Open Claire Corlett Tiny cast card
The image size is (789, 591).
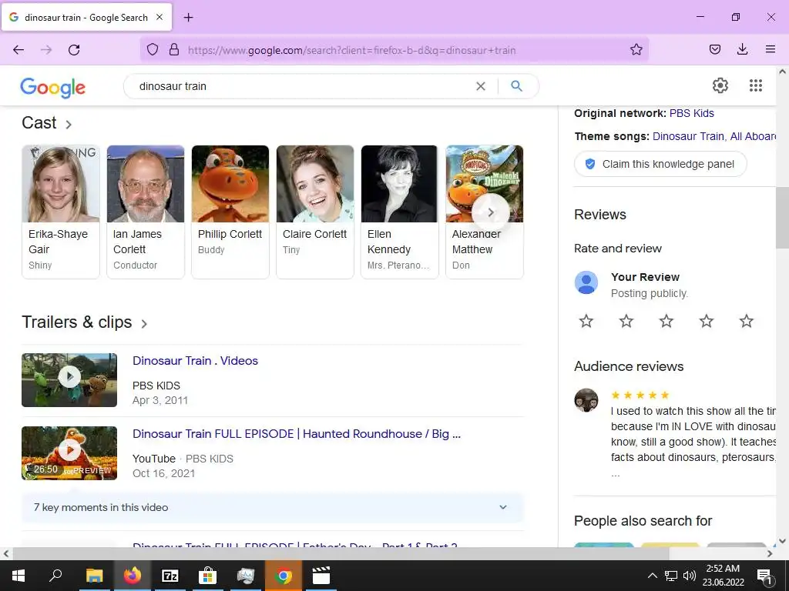tap(315, 212)
